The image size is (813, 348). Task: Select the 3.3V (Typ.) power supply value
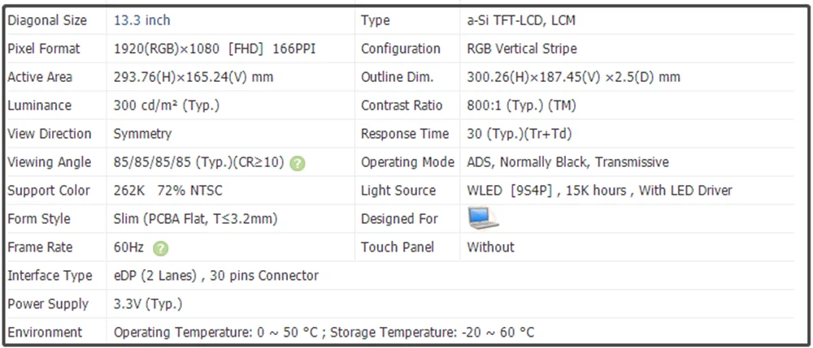pyautogui.click(x=148, y=304)
